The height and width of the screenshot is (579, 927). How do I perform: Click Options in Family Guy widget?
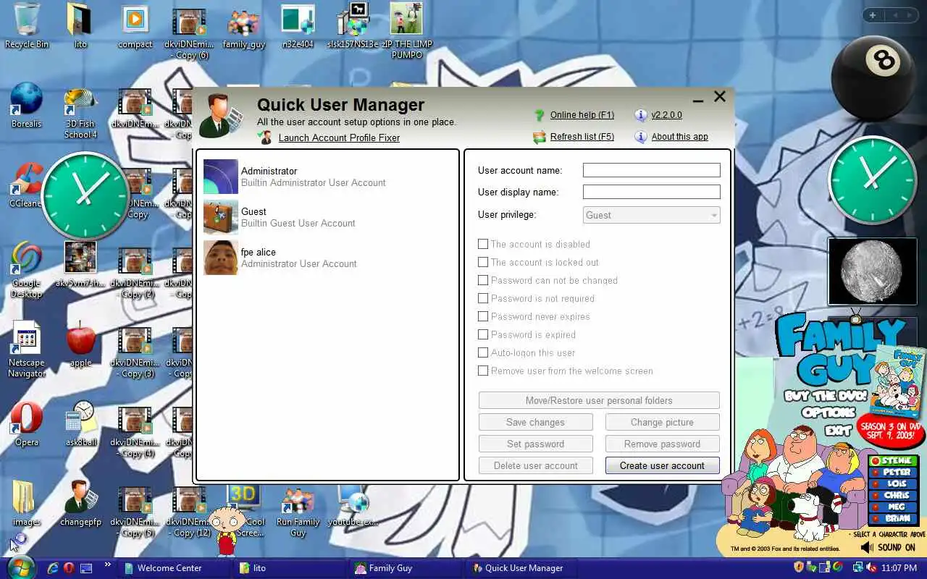click(x=829, y=413)
